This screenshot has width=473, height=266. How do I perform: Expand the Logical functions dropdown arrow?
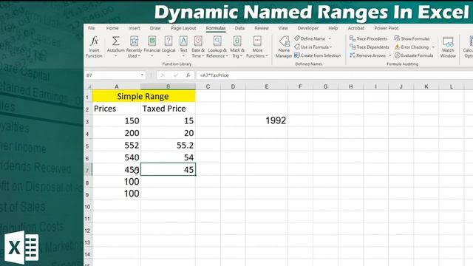pyautogui.click(x=169, y=56)
